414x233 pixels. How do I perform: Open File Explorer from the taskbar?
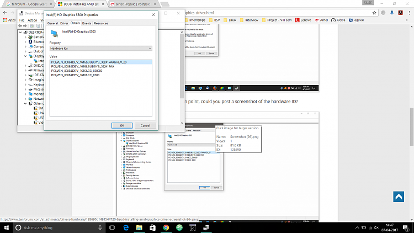pyautogui.click(x=139, y=227)
